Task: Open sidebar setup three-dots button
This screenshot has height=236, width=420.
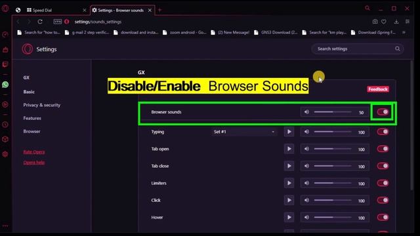Action: [x=5, y=226]
